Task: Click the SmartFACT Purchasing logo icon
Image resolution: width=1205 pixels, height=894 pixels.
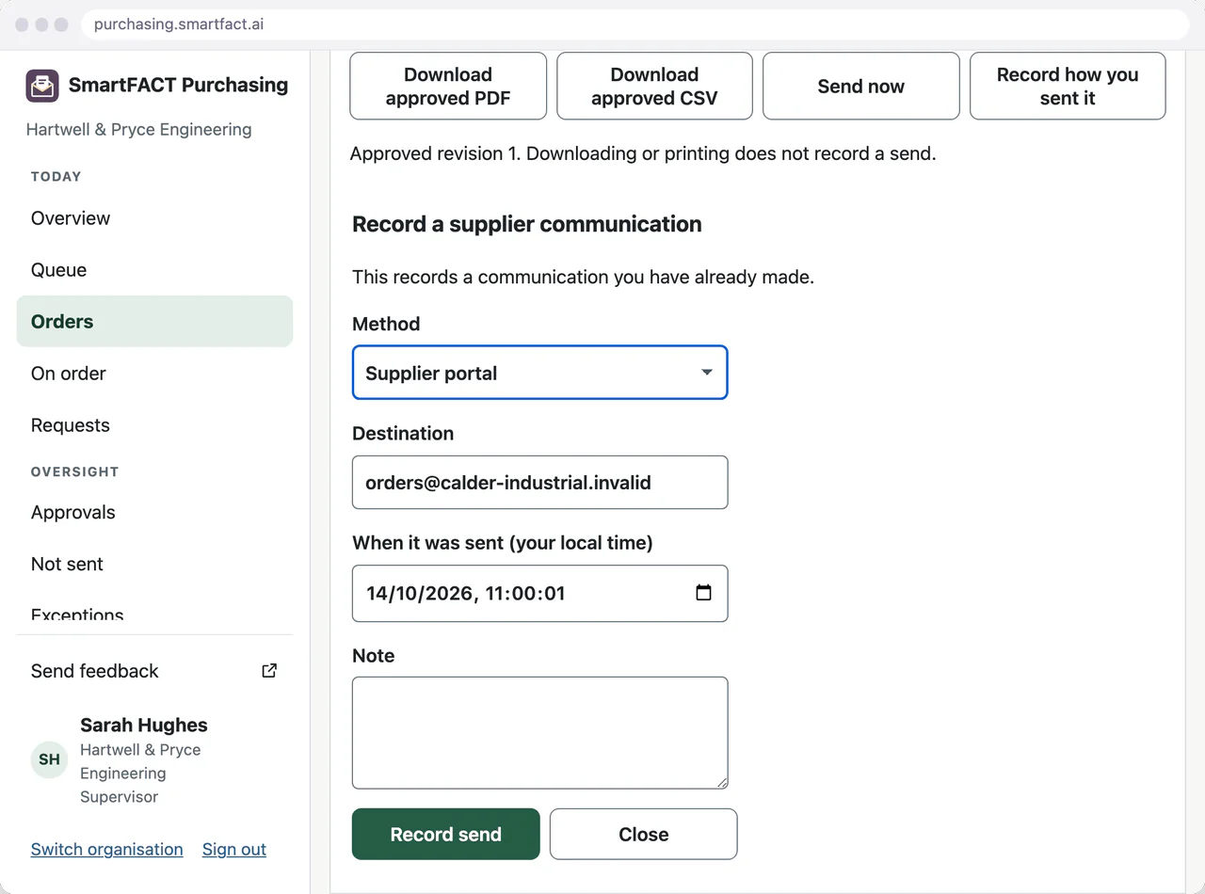Action: pos(42,86)
